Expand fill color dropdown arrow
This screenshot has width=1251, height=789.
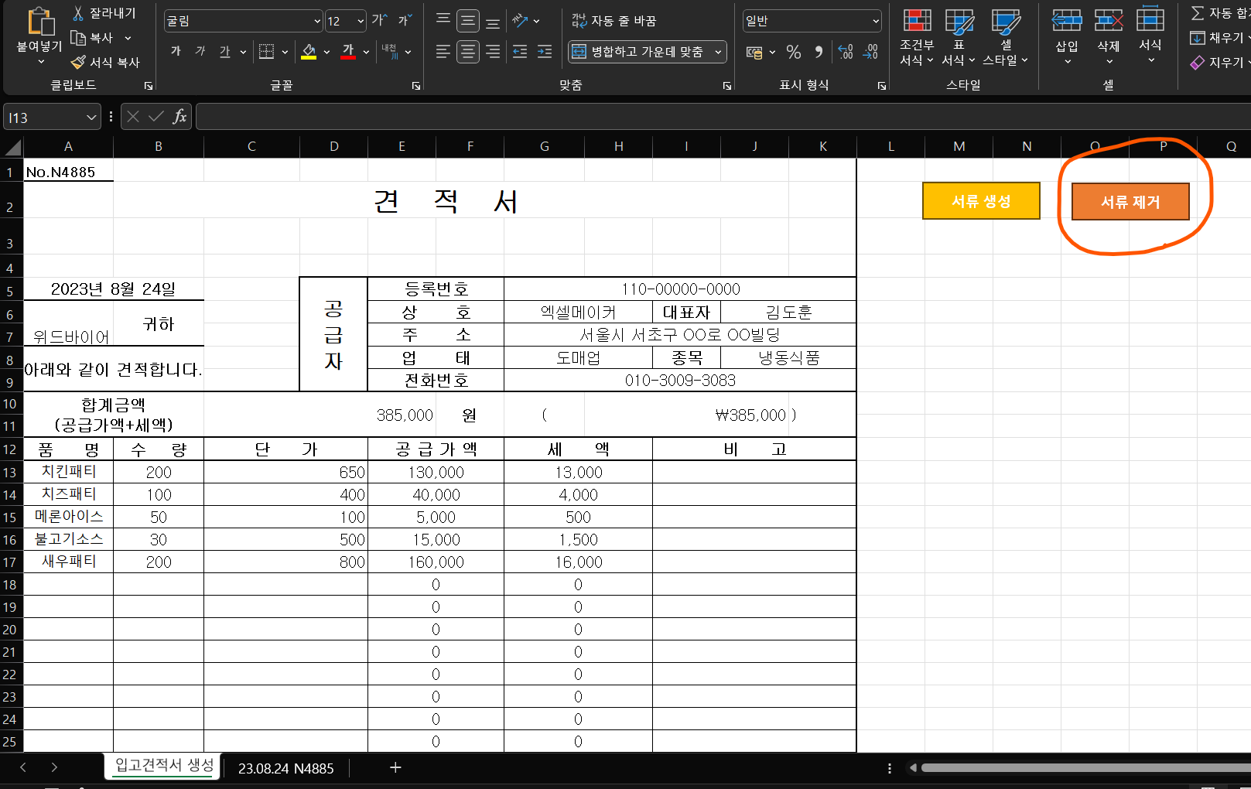click(x=326, y=52)
